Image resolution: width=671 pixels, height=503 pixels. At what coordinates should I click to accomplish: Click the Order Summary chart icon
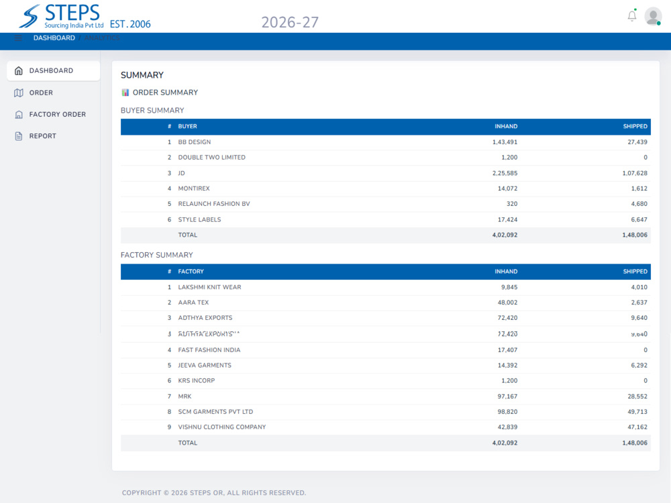125,93
